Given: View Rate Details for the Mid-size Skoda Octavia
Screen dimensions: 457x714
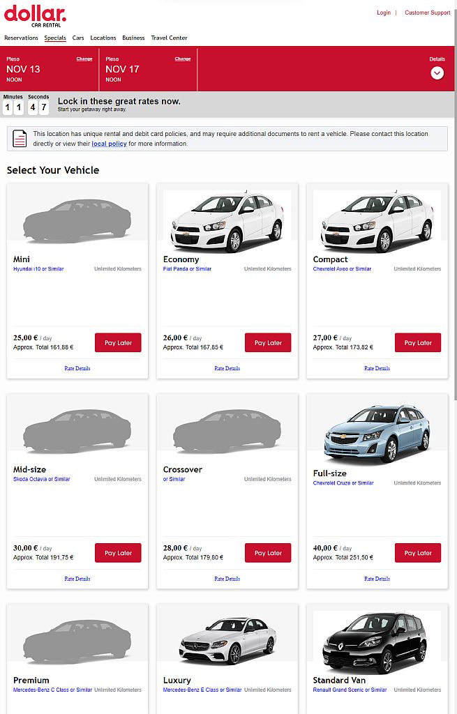Looking at the screenshot, I should pyautogui.click(x=77, y=579).
